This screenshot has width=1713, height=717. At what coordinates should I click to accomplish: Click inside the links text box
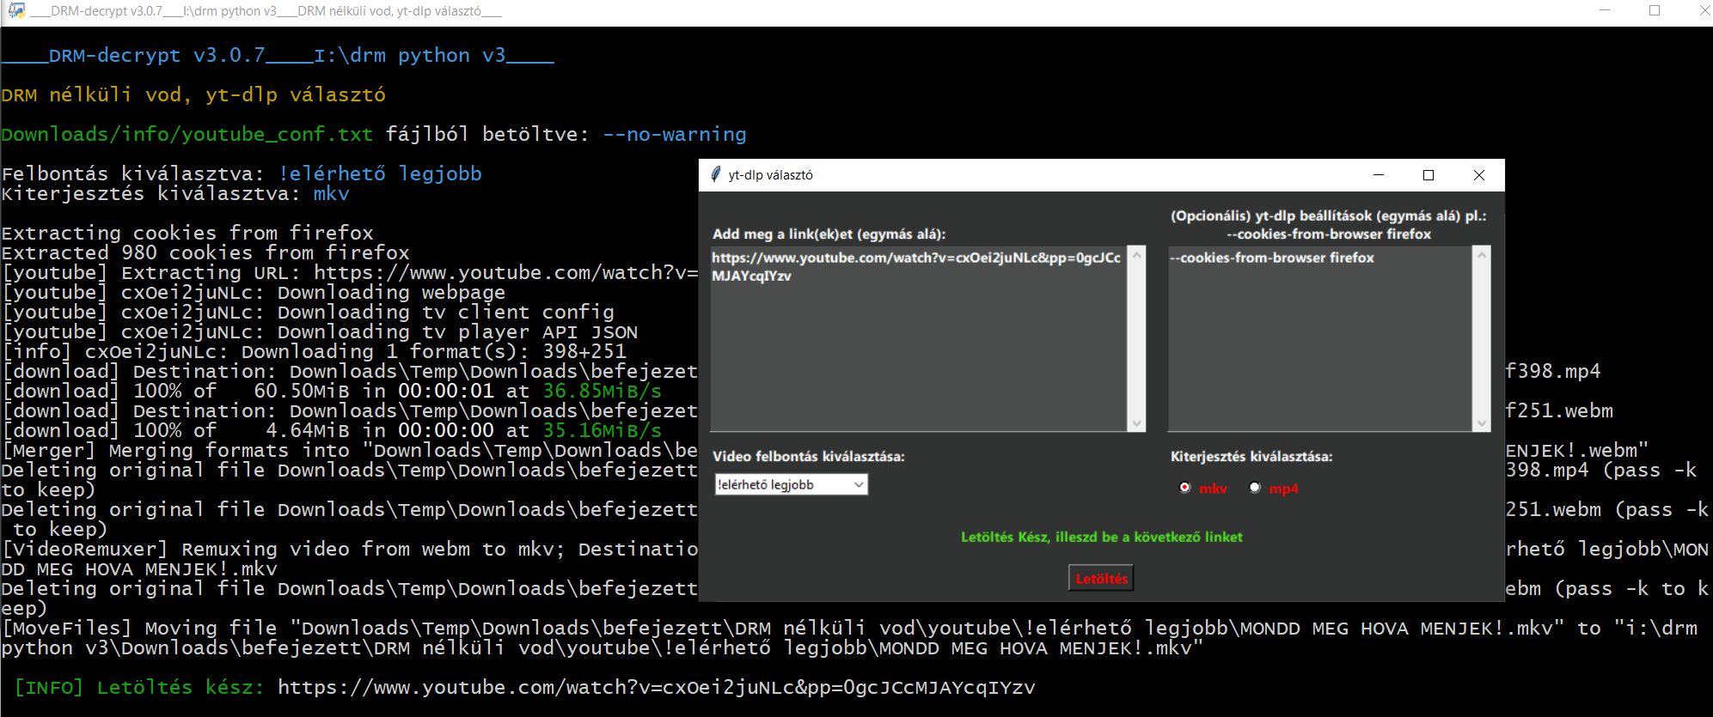pos(918,338)
